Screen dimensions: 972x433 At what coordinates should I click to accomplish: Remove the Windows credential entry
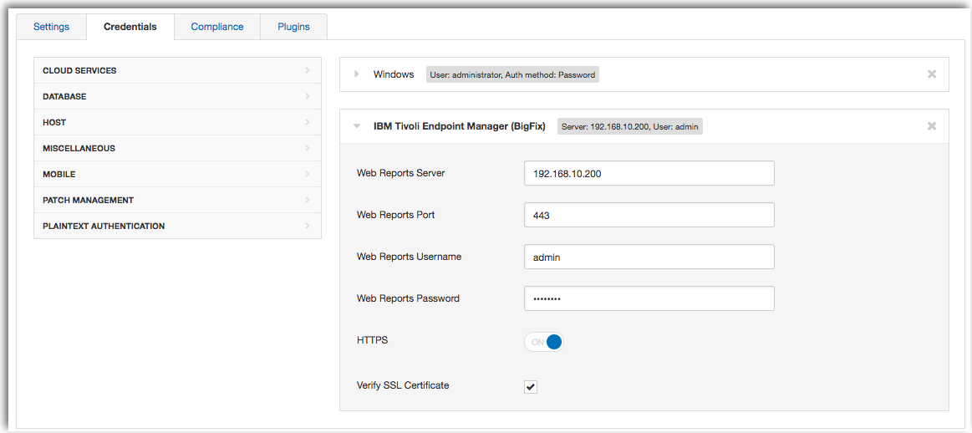(x=931, y=74)
